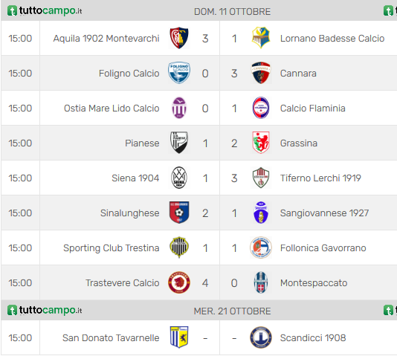Click the San Donato Tavarnelle crest

tap(179, 337)
